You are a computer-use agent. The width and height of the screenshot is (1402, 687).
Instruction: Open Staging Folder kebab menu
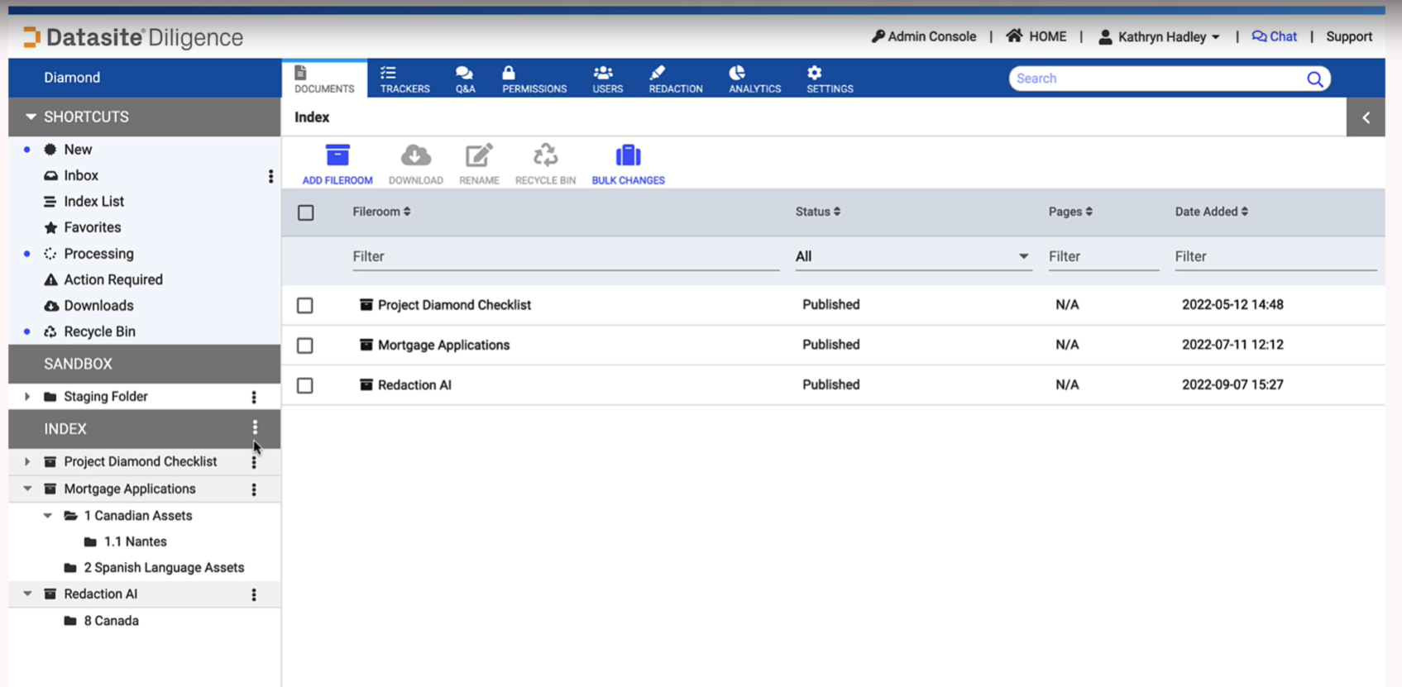(254, 397)
